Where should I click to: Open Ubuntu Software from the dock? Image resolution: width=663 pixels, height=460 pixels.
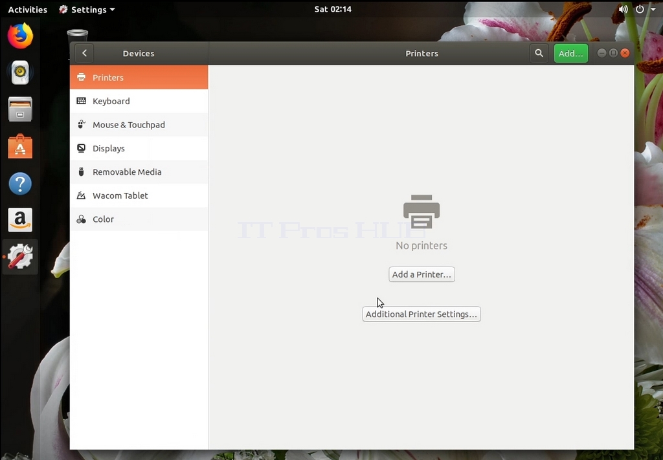[x=20, y=146]
